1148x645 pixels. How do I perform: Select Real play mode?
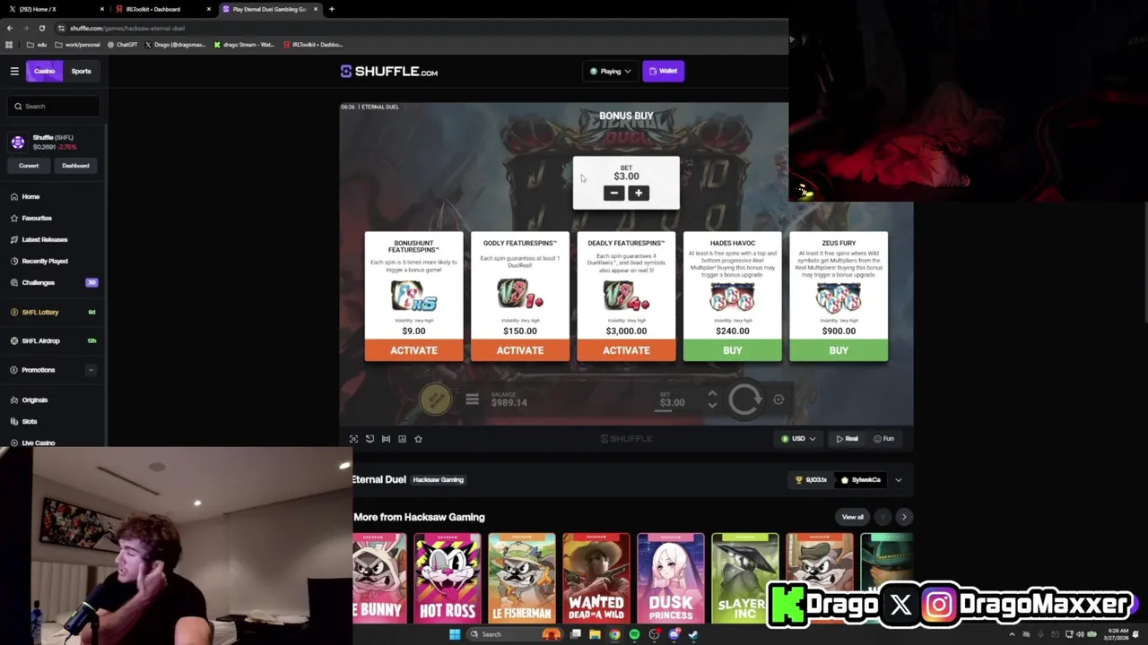click(x=847, y=439)
